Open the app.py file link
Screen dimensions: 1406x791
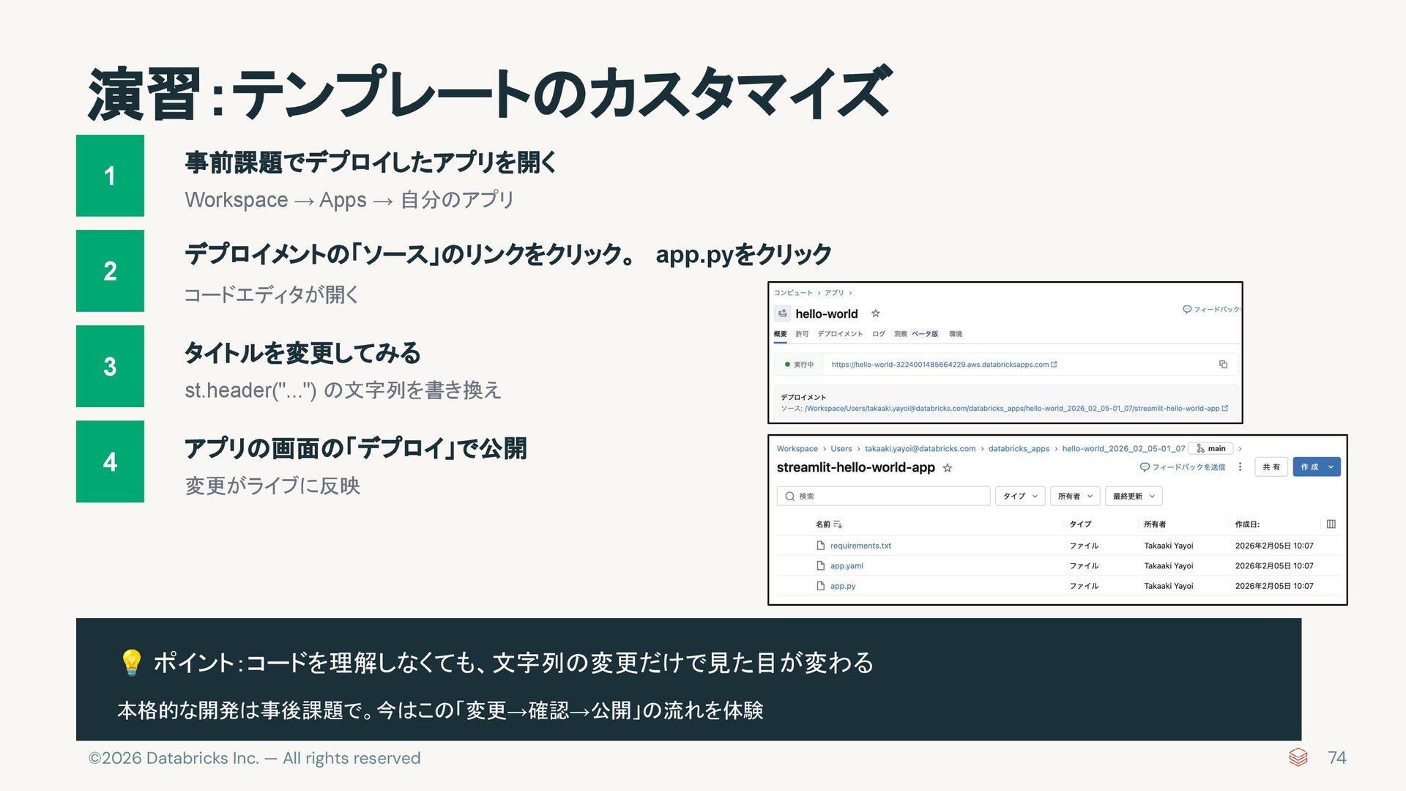(x=842, y=586)
